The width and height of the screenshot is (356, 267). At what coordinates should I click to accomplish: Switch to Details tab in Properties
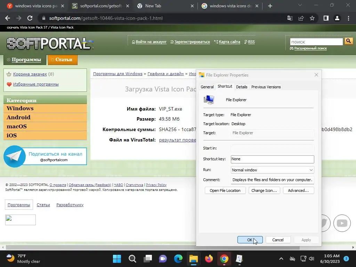tap(242, 87)
